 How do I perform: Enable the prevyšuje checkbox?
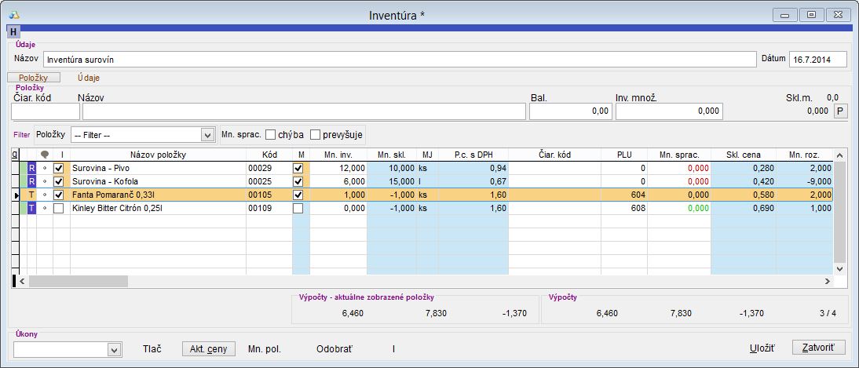coord(316,134)
